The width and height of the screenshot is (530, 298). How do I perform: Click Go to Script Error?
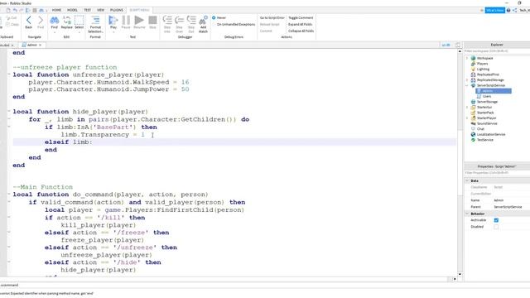pos(272,17)
